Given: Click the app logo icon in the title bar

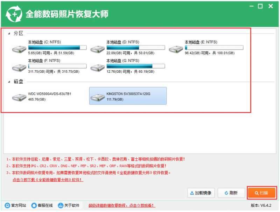Looking at the screenshot, I should 14,13.
